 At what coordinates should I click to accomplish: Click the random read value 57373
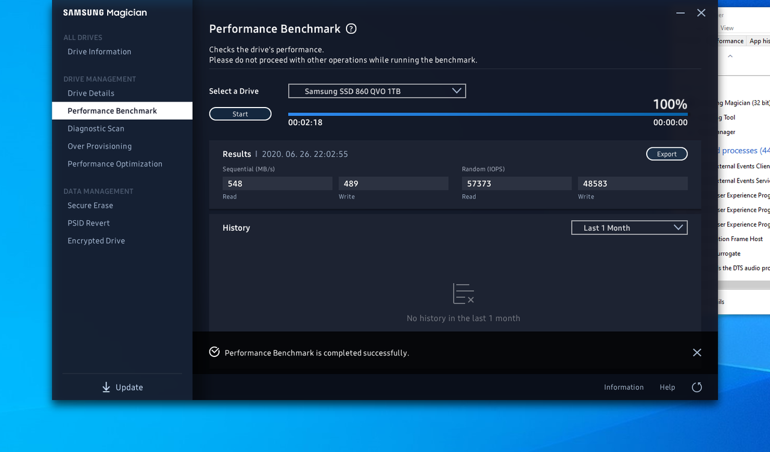(x=517, y=183)
